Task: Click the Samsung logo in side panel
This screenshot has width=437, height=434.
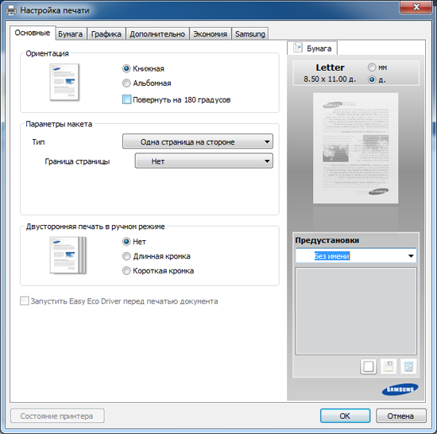Action: 400,389
